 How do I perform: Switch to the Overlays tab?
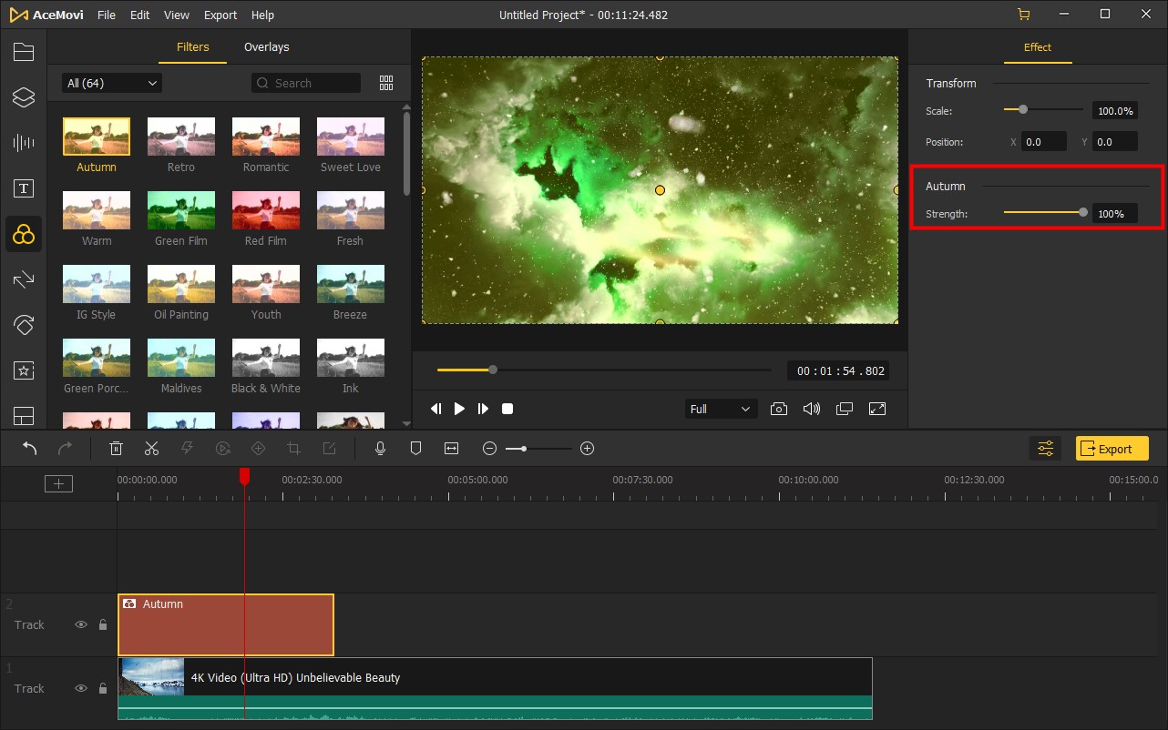tap(266, 47)
